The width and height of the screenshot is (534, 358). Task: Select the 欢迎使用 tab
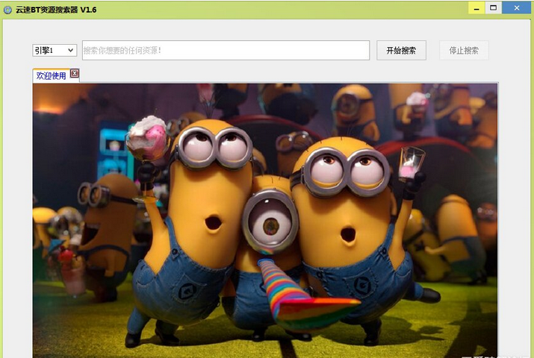[x=51, y=75]
